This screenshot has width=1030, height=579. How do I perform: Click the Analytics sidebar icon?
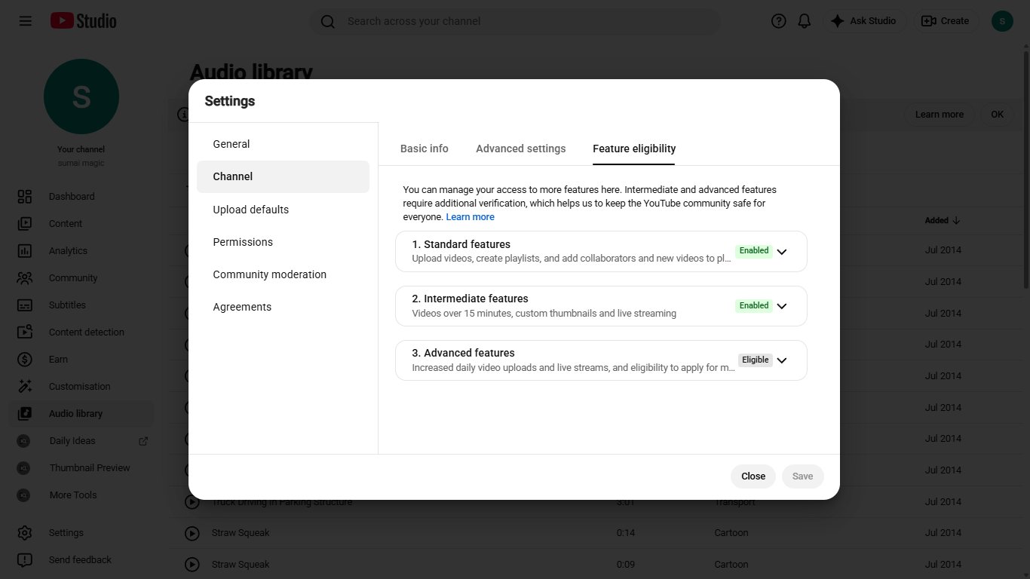pos(25,251)
